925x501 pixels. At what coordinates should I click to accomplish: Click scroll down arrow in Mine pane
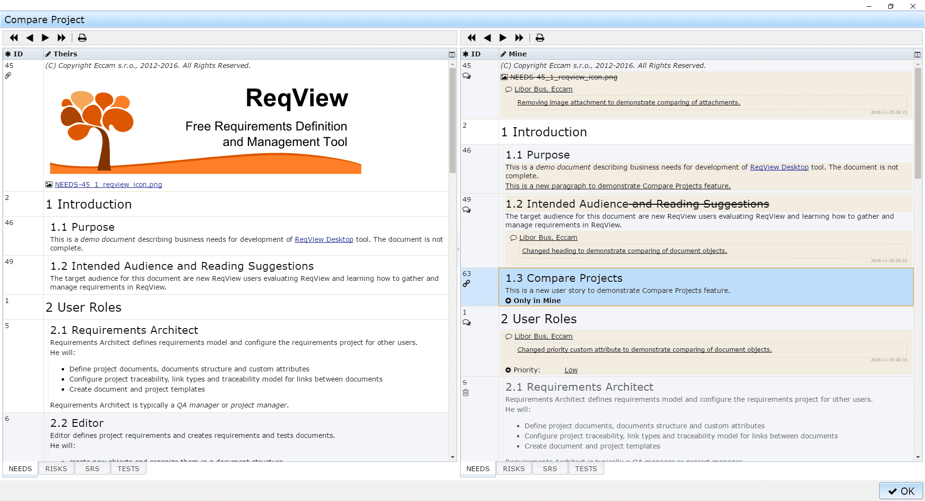point(918,457)
